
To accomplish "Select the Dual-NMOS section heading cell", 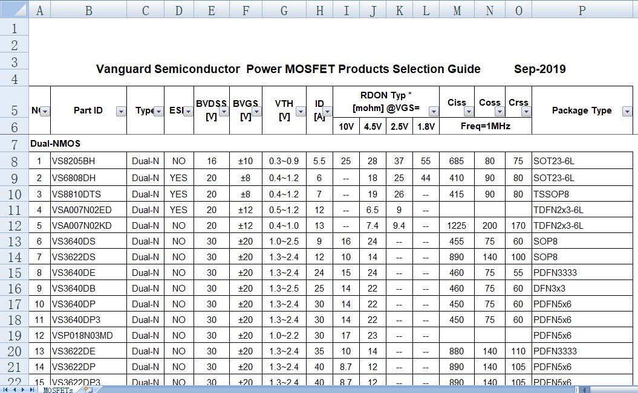I will pos(56,144).
